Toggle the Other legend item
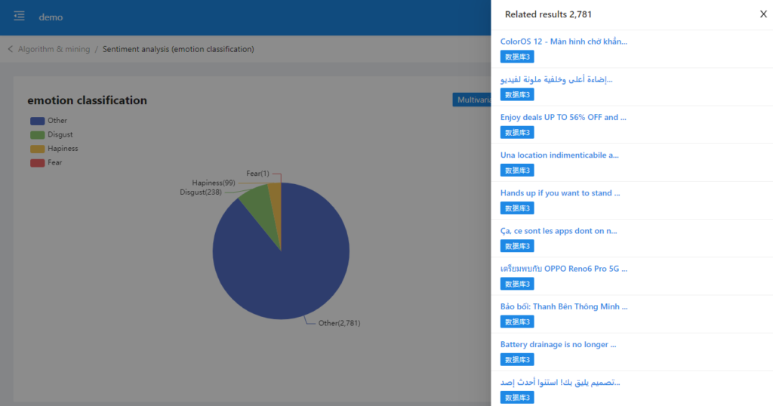 (x=49, y=121)
